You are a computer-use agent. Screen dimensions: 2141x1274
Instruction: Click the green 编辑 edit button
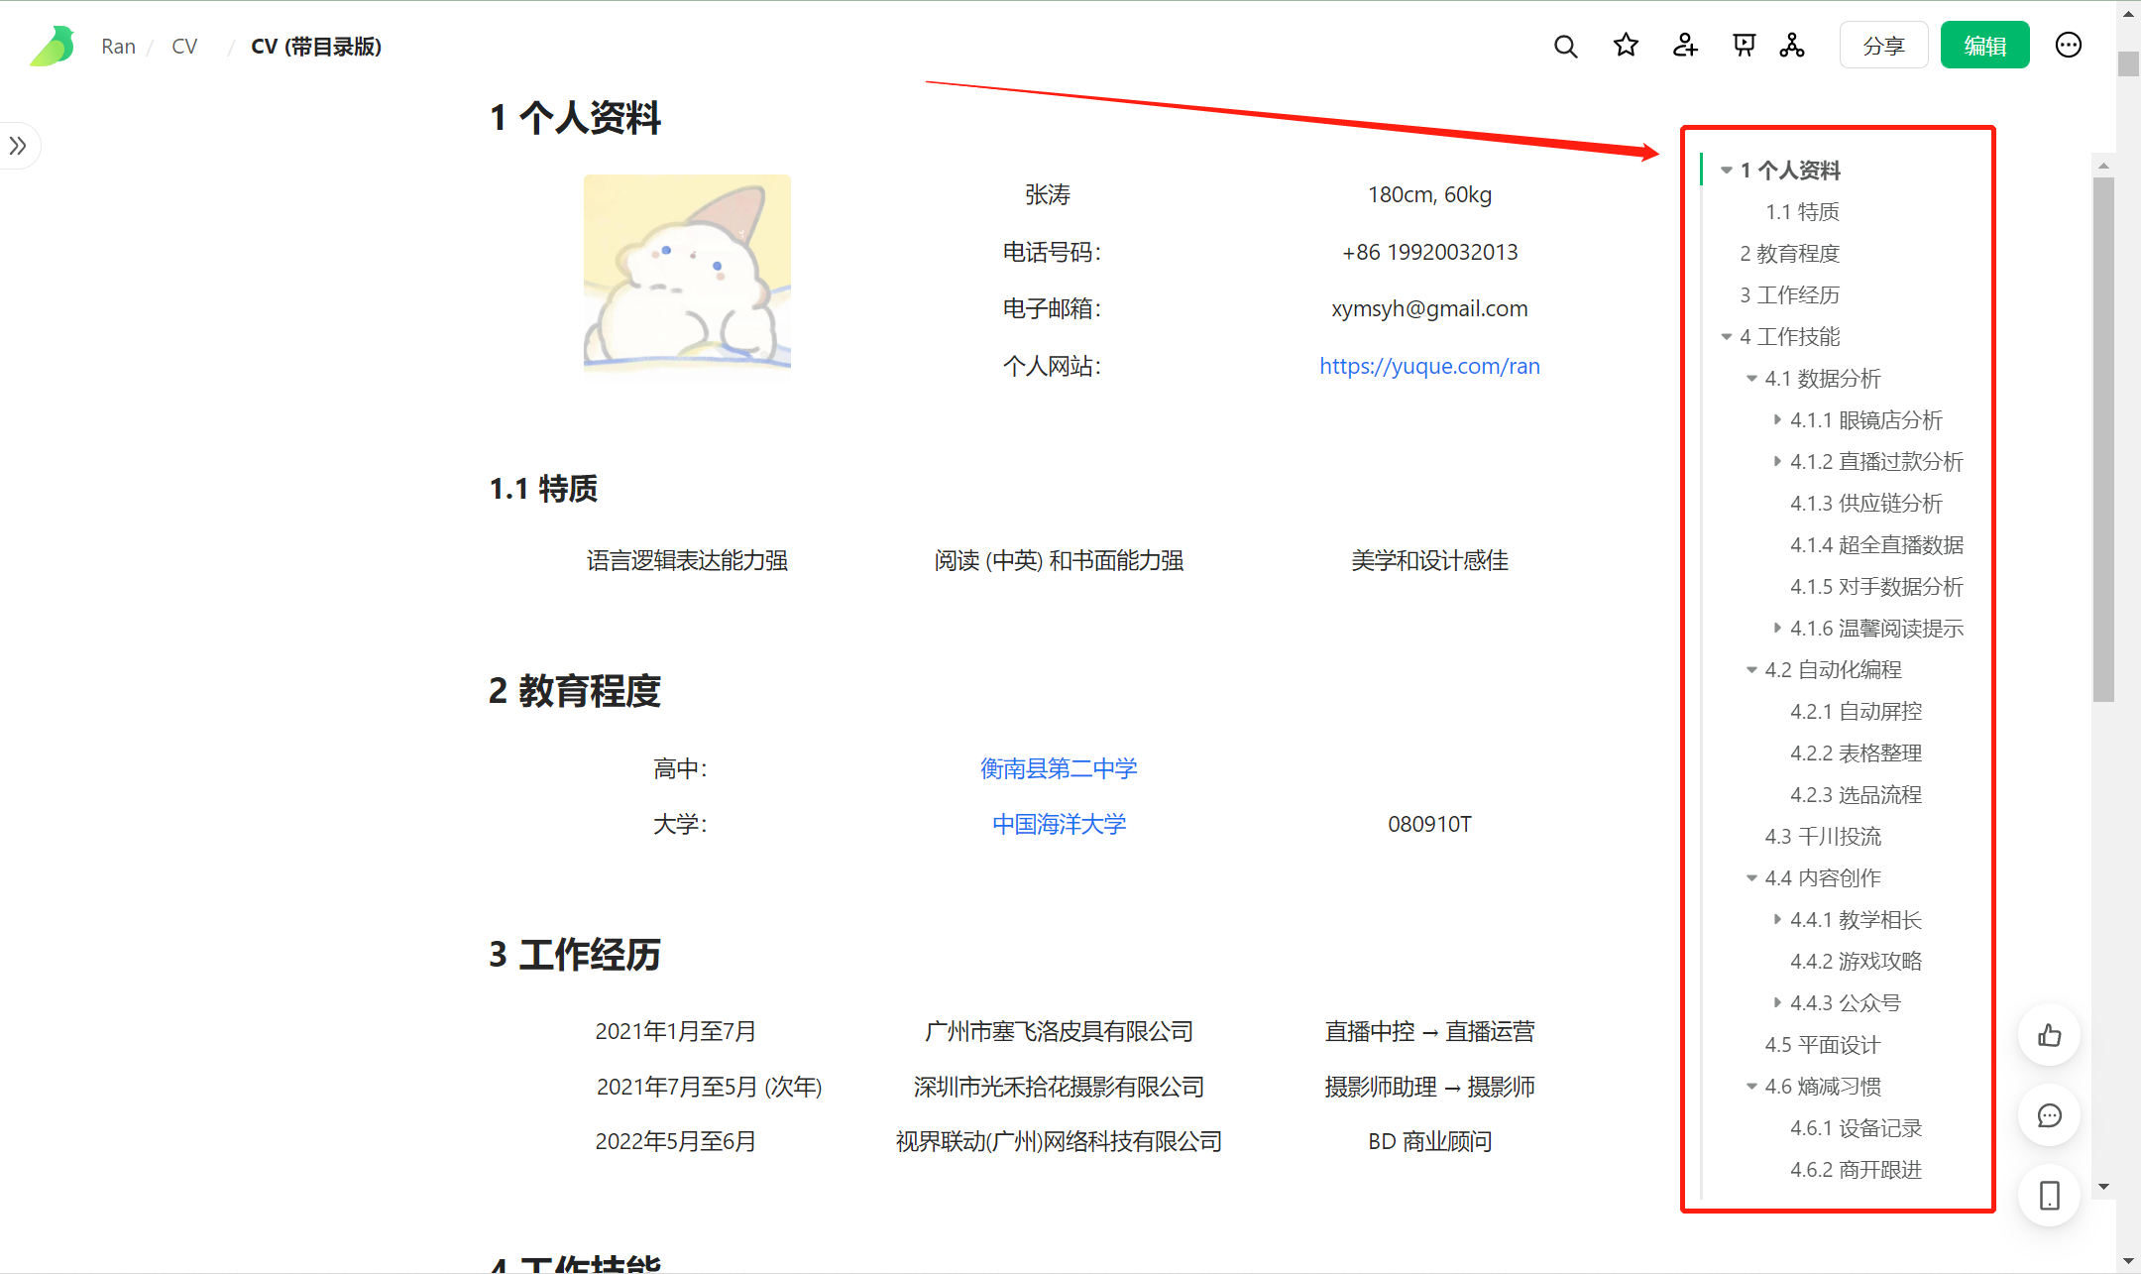[1984, 46]
